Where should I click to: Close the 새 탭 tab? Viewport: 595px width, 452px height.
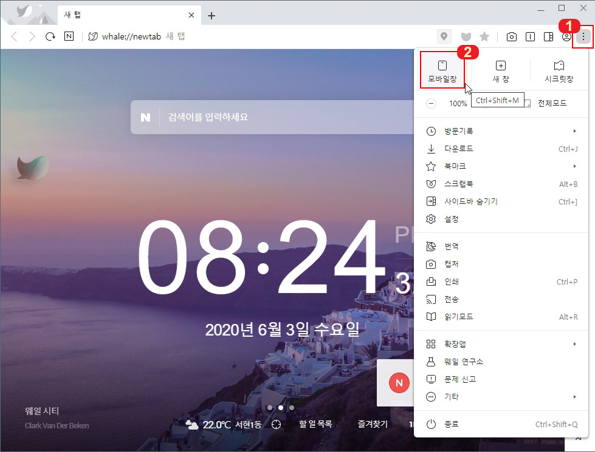(191, 15)
